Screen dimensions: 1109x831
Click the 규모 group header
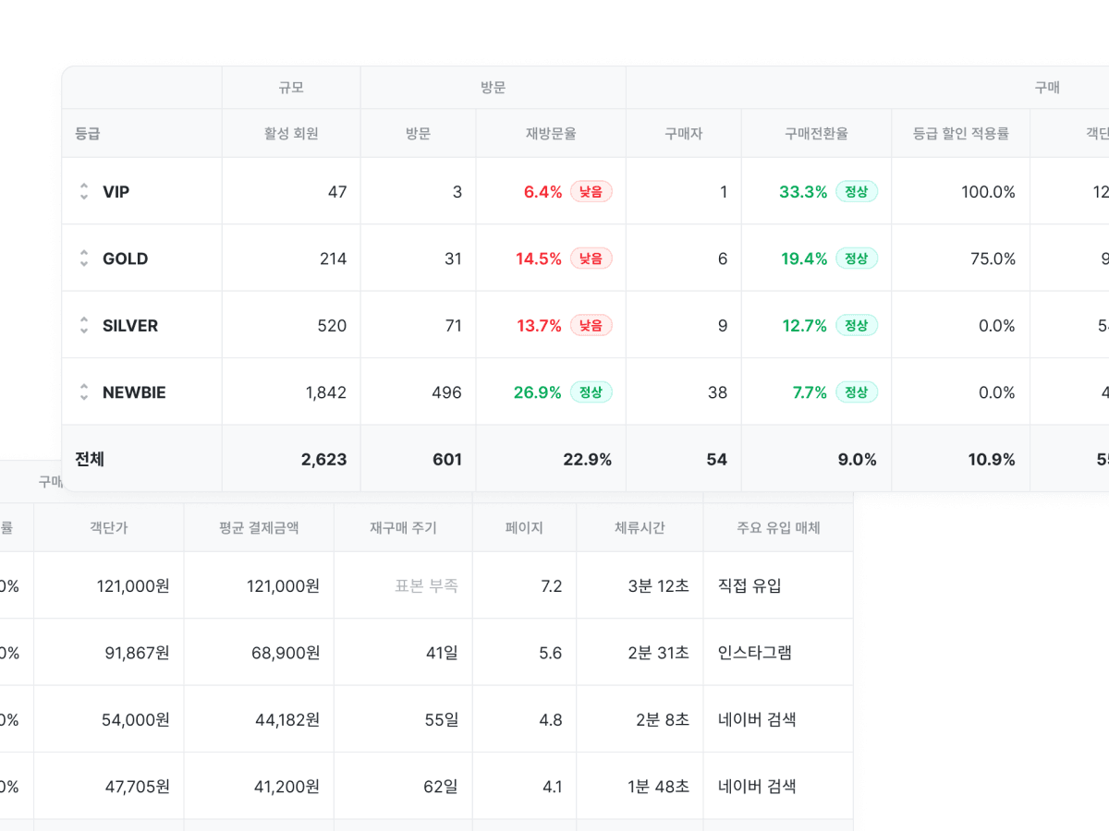(291, 88)
